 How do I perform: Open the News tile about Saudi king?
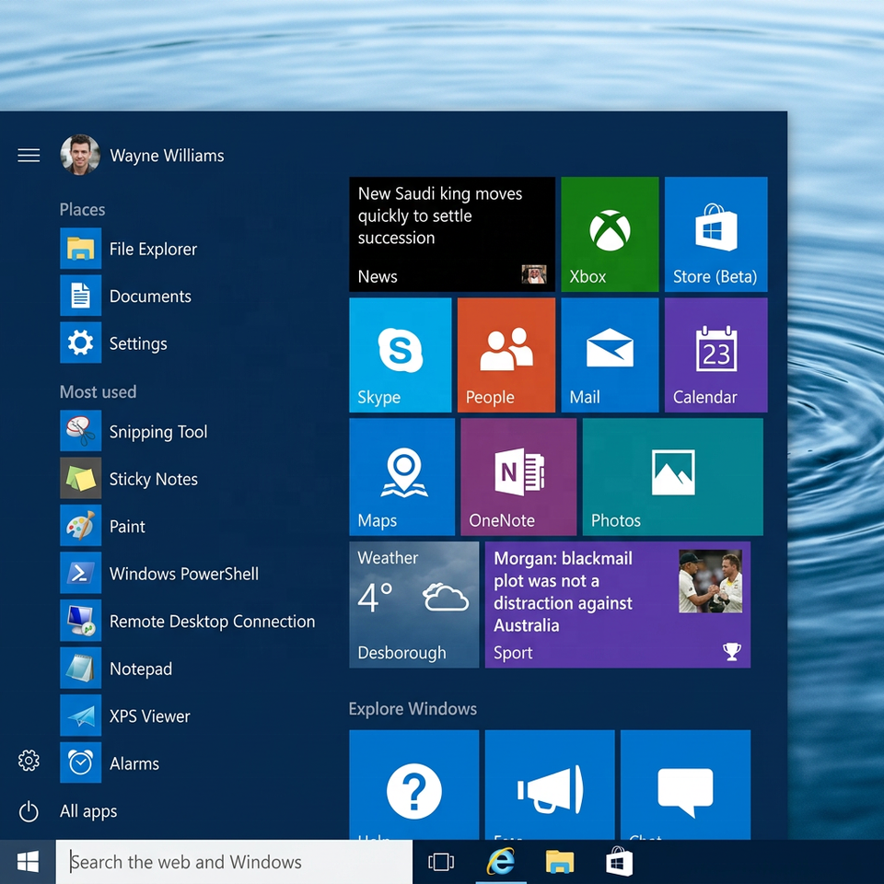pos(451,234)
